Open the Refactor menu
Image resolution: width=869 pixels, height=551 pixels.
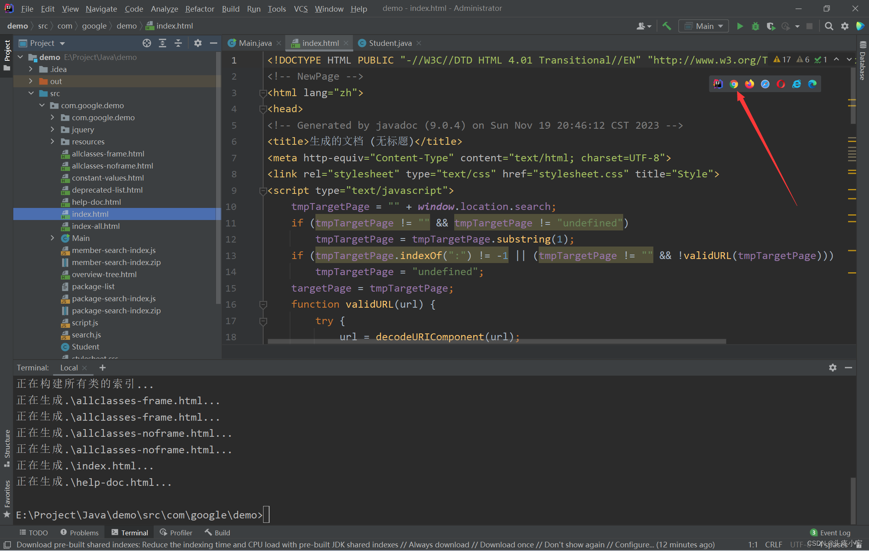pyautogui.click(x=200, y=8)
